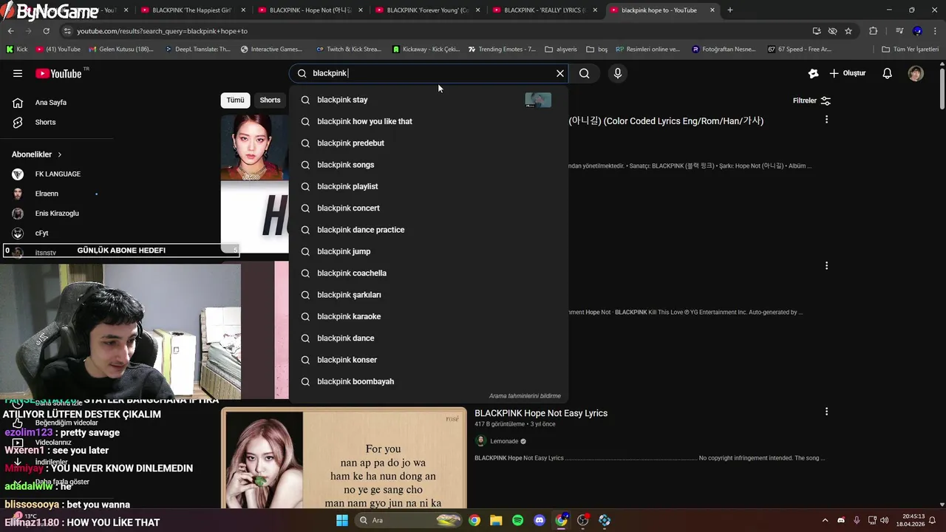Open the 'alışveris' bookmarks folder
The height and width of the screenshot is (532, 946).
[x=561, y=50]
